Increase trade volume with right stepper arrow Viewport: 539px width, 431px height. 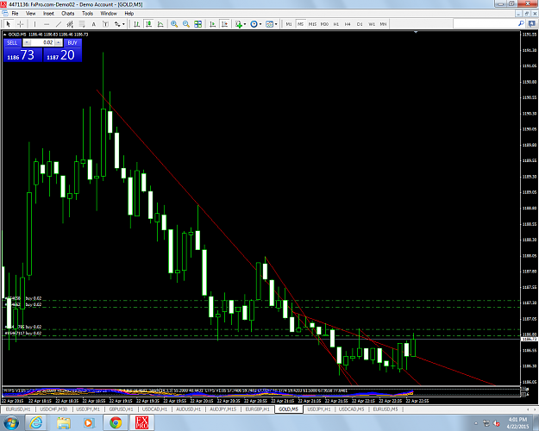[x=59, y=42]
